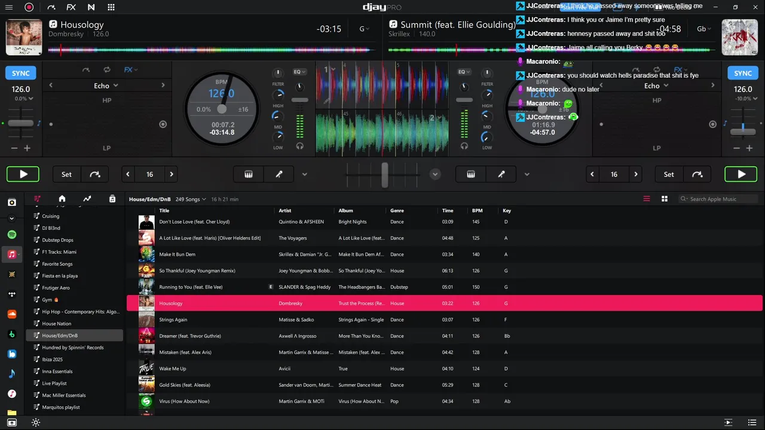This screenshot has width=765, height=430.
Task: Toggle left deck headphone cue
Action: pos(299,146)
